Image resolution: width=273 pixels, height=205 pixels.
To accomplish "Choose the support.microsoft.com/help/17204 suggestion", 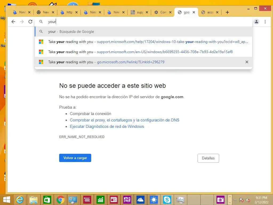I will [144, 42].
